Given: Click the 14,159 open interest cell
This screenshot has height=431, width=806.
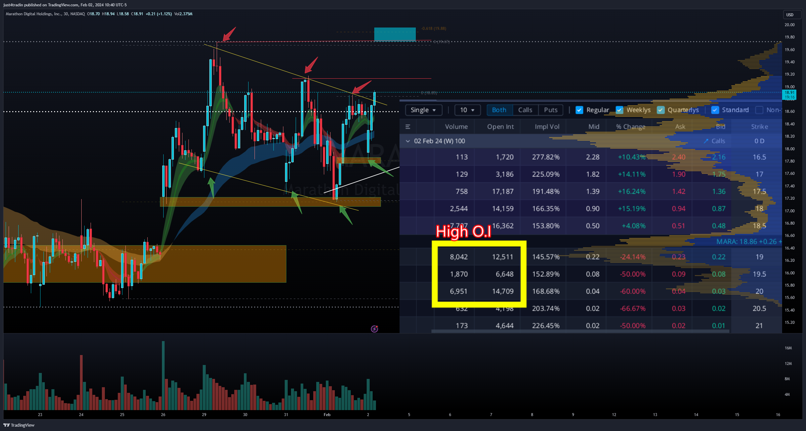Looking at the screenshot, I should 503,209.
